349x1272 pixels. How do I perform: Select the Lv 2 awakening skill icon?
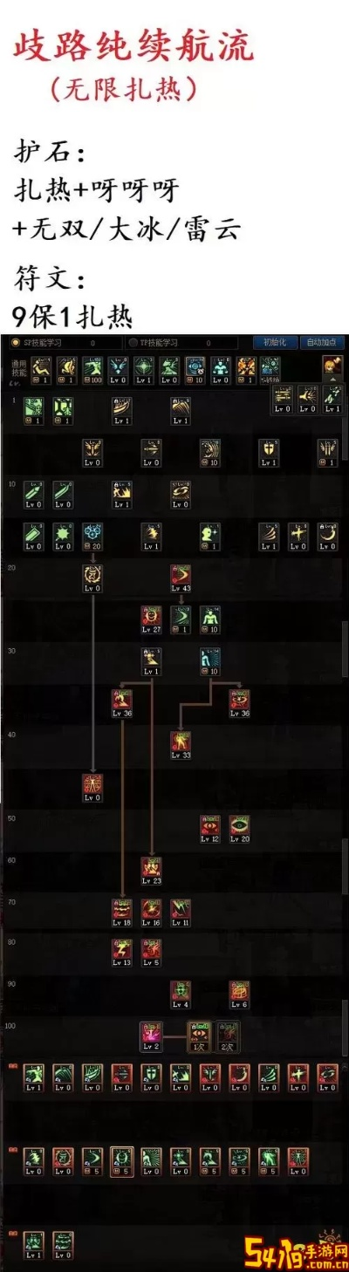click(x=151, y=1037)
